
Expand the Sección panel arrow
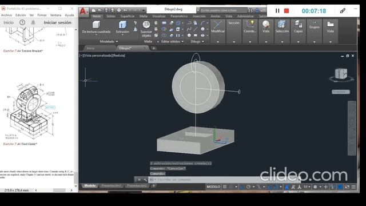234,42
